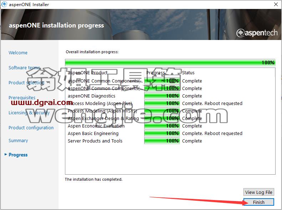Click the aspenONE Product column header

pyautogui.click(x=87, y=73)
